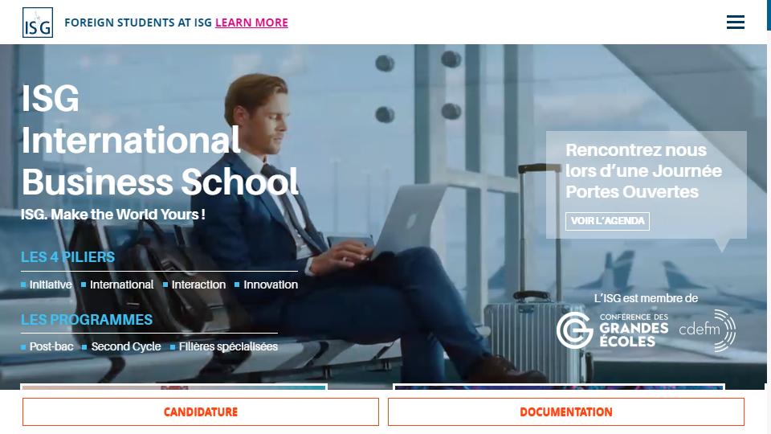Screen dimensions: 771x434
Task: Follow the LEARN MORE link
Action: (x=251, y=23)
